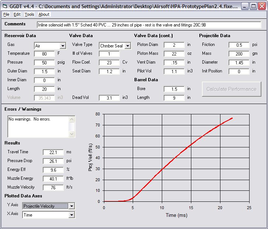Click the Errors / Warnings scroll down arrow
Image resolution: width=268 pixels, height=229 pixels.
pos(72,134)
